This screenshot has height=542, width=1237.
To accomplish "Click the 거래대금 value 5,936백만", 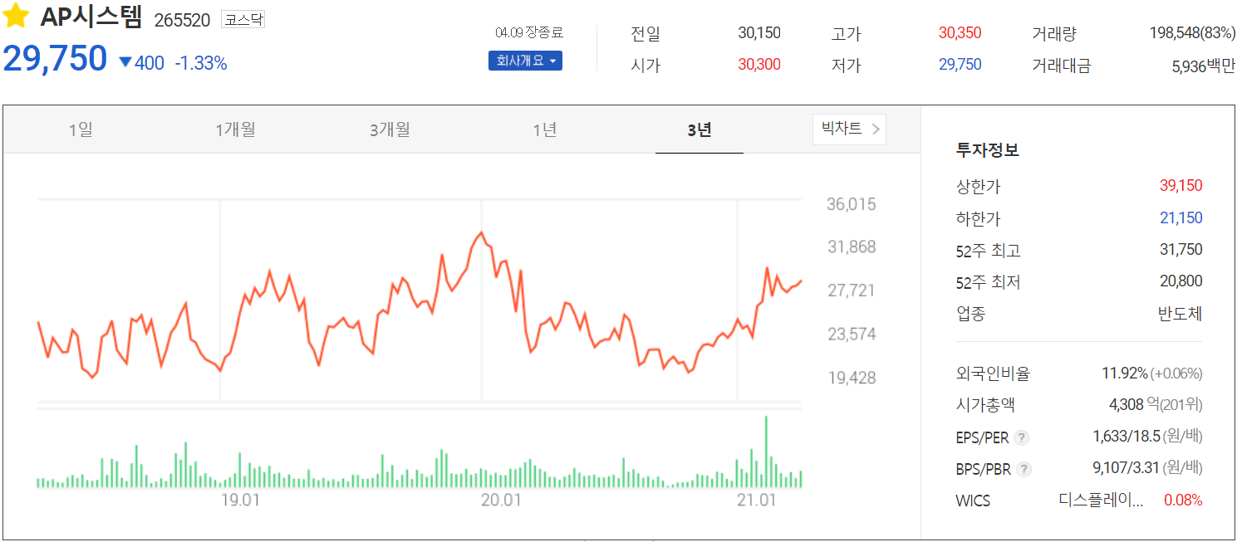I will 1203,66.
